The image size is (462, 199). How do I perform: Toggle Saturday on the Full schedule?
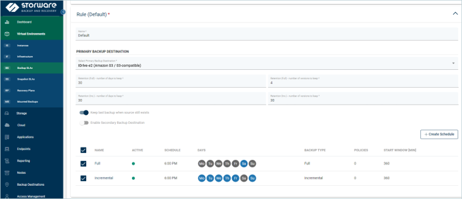point(244,164)
